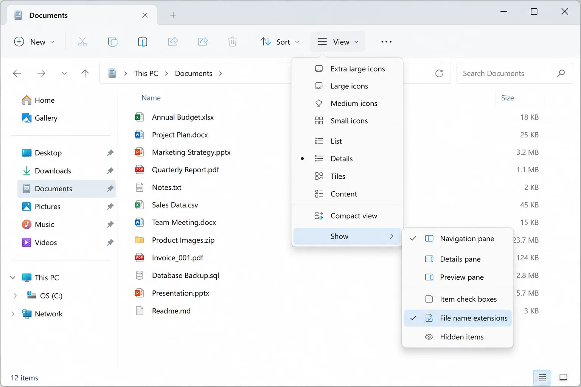
Task: Open Downloads in navigation pane
Action: [67, 171]
